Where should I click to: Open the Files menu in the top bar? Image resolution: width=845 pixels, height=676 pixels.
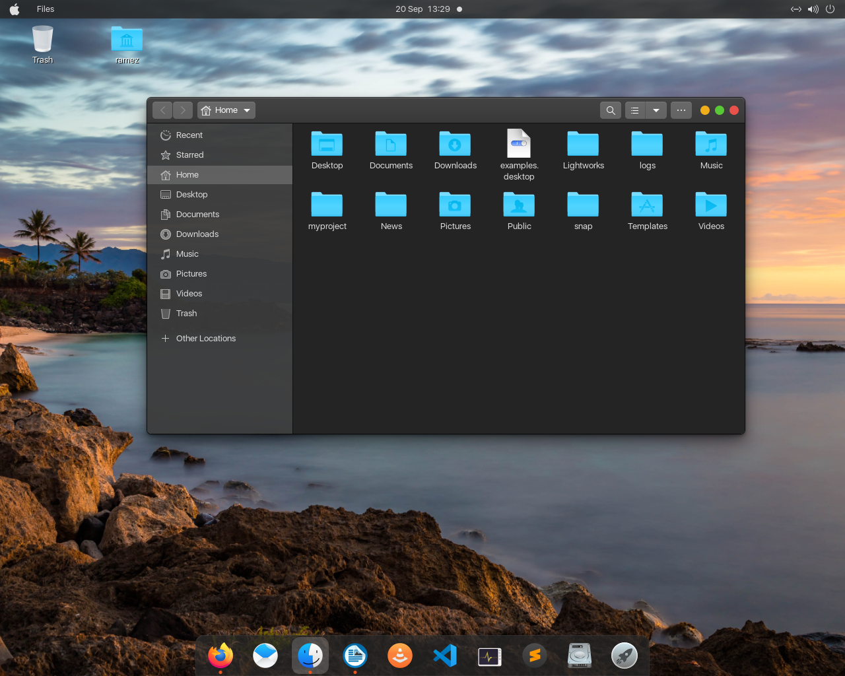pos(45,9)
